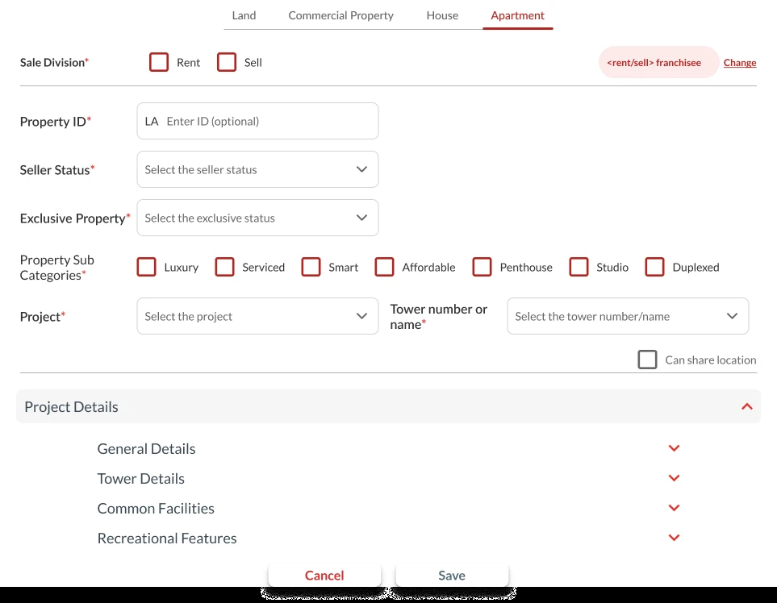Click the LA prefix in Property ID
The width and height of the screenshot is (777, 603).
point(152,121)
